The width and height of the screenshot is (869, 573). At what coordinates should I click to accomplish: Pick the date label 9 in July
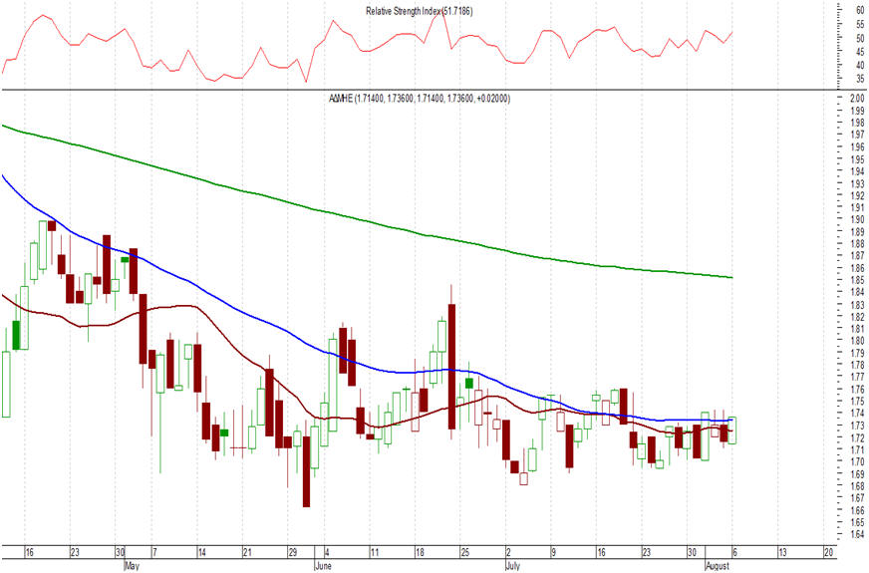click(554, 552)
